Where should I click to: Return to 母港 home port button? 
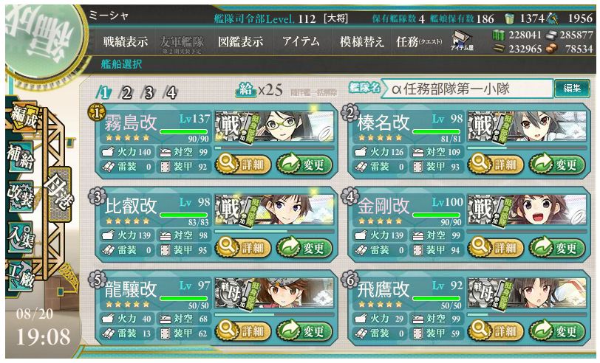(58, 195)
